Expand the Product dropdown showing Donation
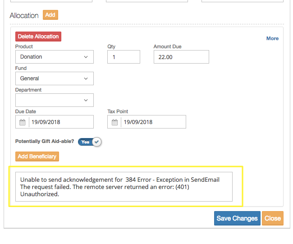 point(54,57)
